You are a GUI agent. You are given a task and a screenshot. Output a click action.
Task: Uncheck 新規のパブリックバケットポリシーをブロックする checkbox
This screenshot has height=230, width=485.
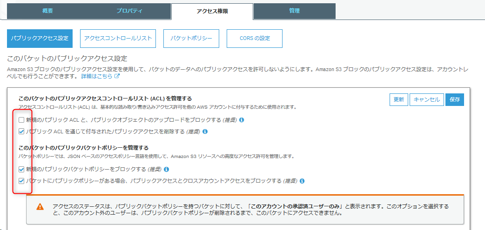(x=21, y=169)
